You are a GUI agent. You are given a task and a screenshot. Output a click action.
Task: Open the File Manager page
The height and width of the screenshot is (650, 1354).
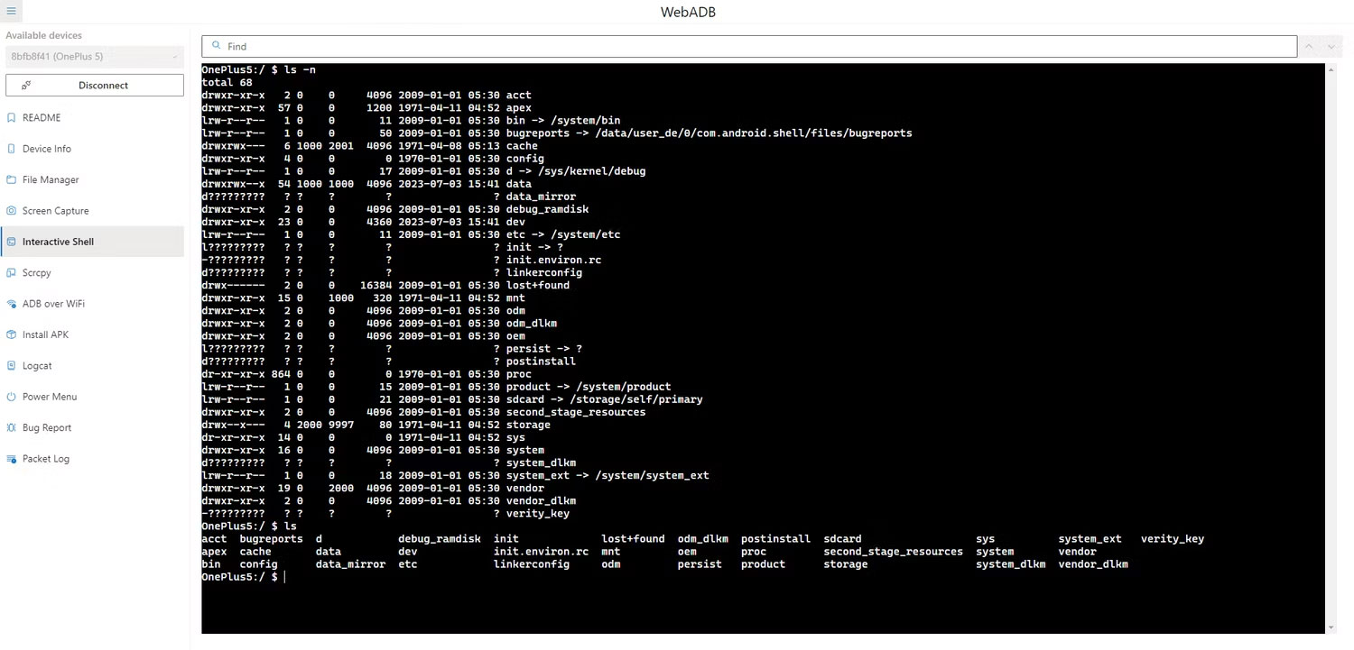[92, 179]
